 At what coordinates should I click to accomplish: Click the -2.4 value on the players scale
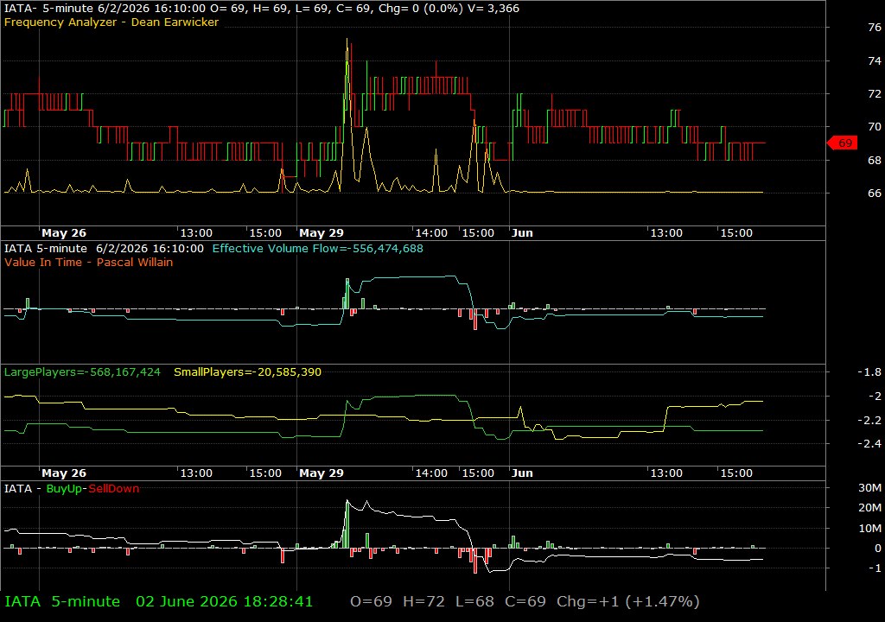pyautogui.click(x=869, y=444)
